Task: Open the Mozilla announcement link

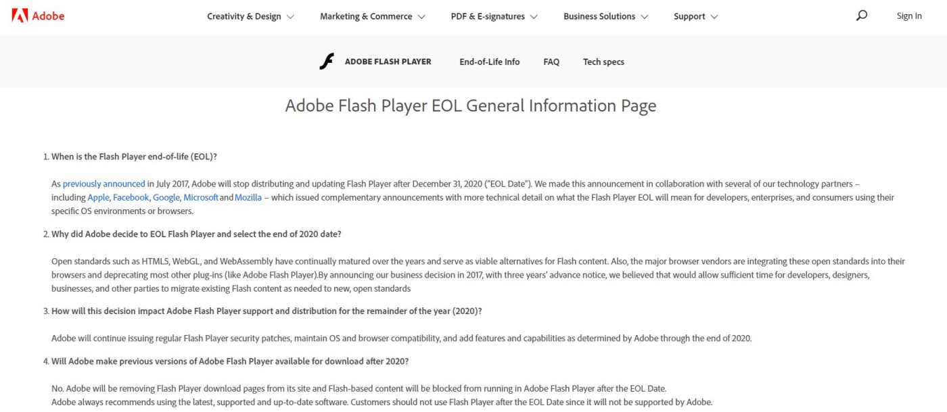Action: coord(248,197)
